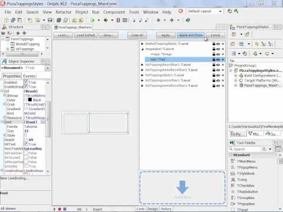The width and height of the screenshot is (283, 212).
Task: Toggle the eye icon for the image: TImage row
Action: pos(218,54)
